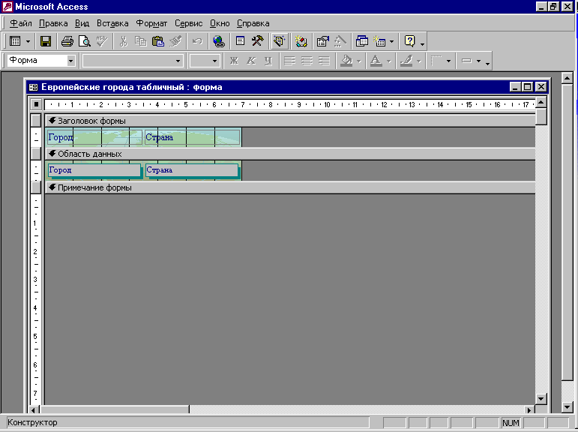Open the View button dropdown arrow

28,41
